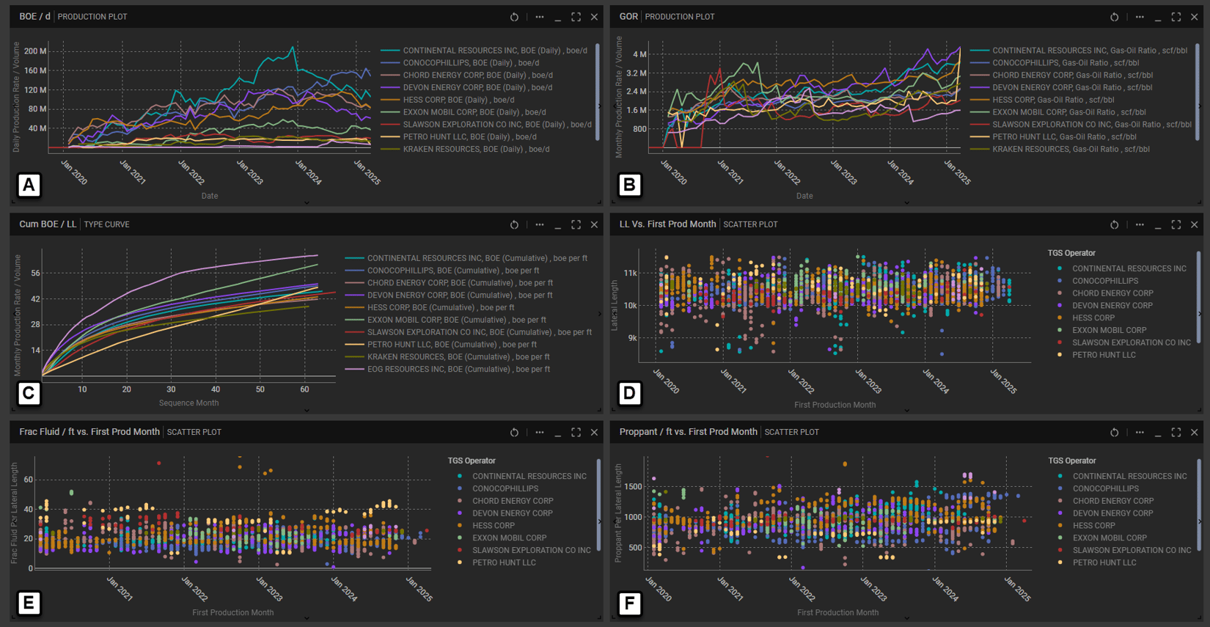Expand the bottom chevron below BOE / d plot
The width and height of the screenshot is (1210, 627).
[x=307, y=203]
